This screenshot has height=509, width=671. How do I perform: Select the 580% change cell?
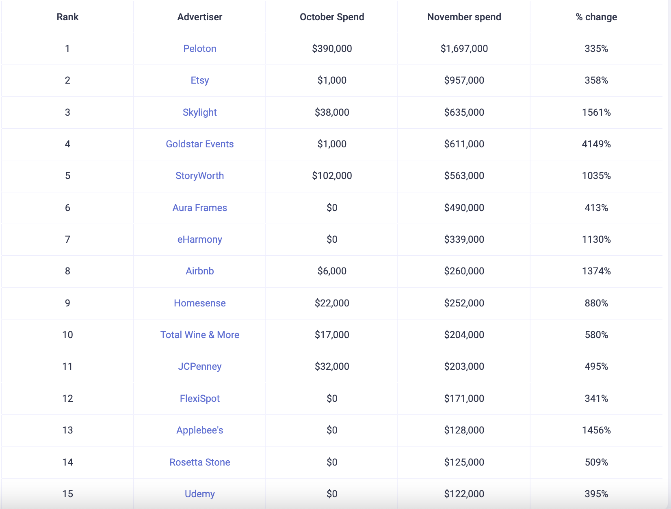coord(596,335)
